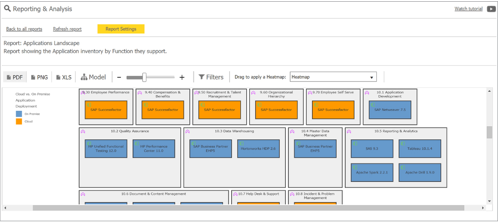This screenshot has height=223, width=498.
Task: Collapse the 10.3 Data Warehousing chevron
Action: coord(188,131)
